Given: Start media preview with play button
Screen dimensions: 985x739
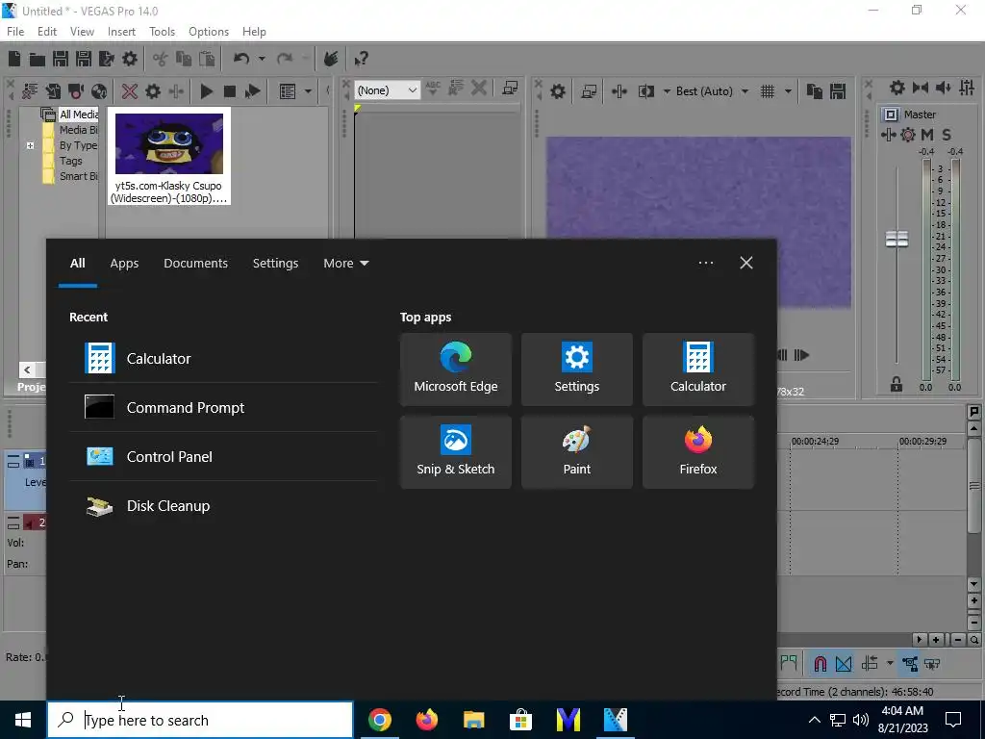Looking at the screenshot, I should [206, 91].
